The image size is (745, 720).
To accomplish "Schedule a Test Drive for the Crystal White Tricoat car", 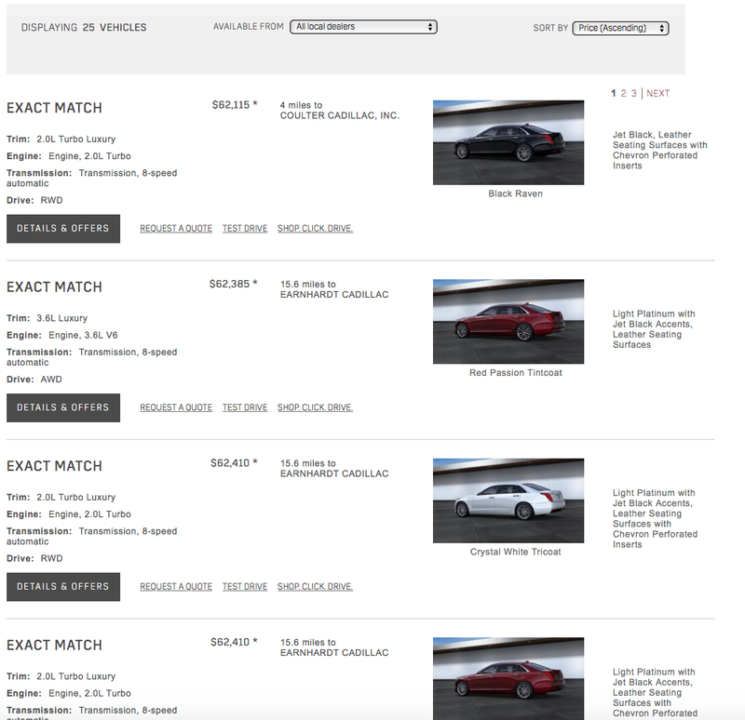I will pos(245,587).
